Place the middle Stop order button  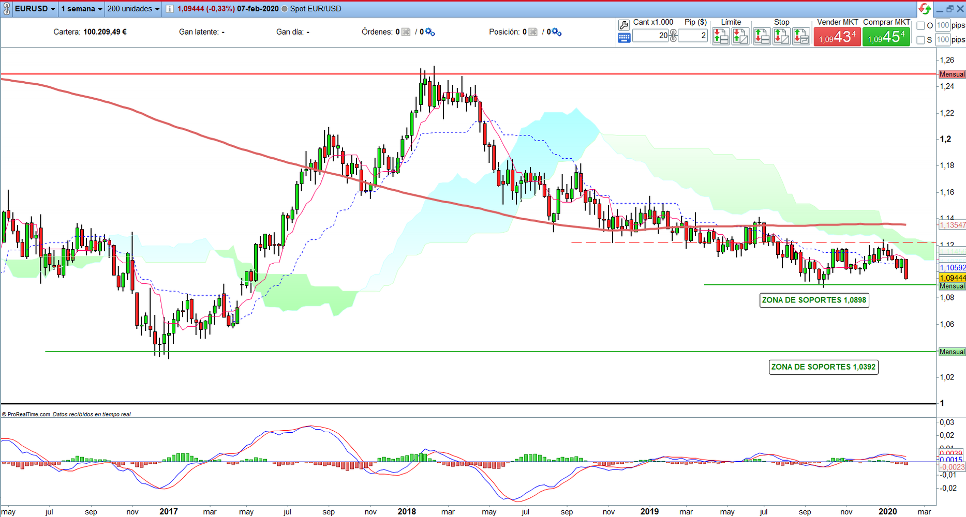(x=781, y=36)
